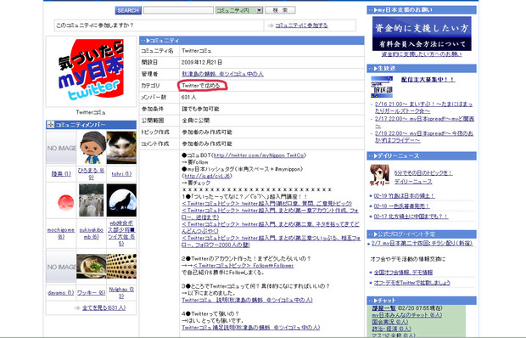Click the 資金的に支援したい方 banner
Viewport: 526px width, 338px height.
[x=422, y=34]
